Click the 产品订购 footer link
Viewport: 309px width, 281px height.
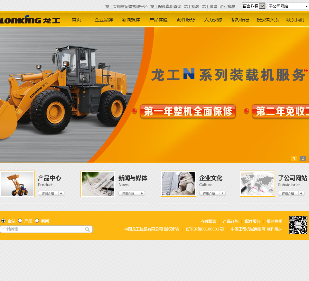tap(230, 221)
